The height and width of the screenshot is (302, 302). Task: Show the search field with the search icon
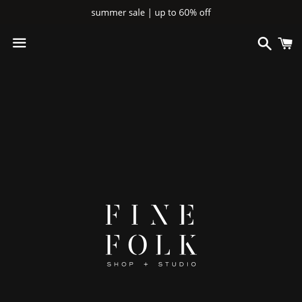pos(265,43)
